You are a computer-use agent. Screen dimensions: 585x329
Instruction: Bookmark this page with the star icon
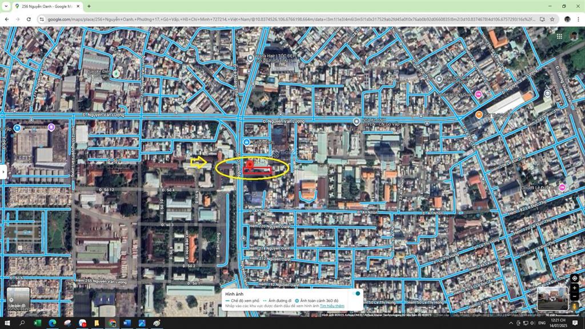[552, 19]
